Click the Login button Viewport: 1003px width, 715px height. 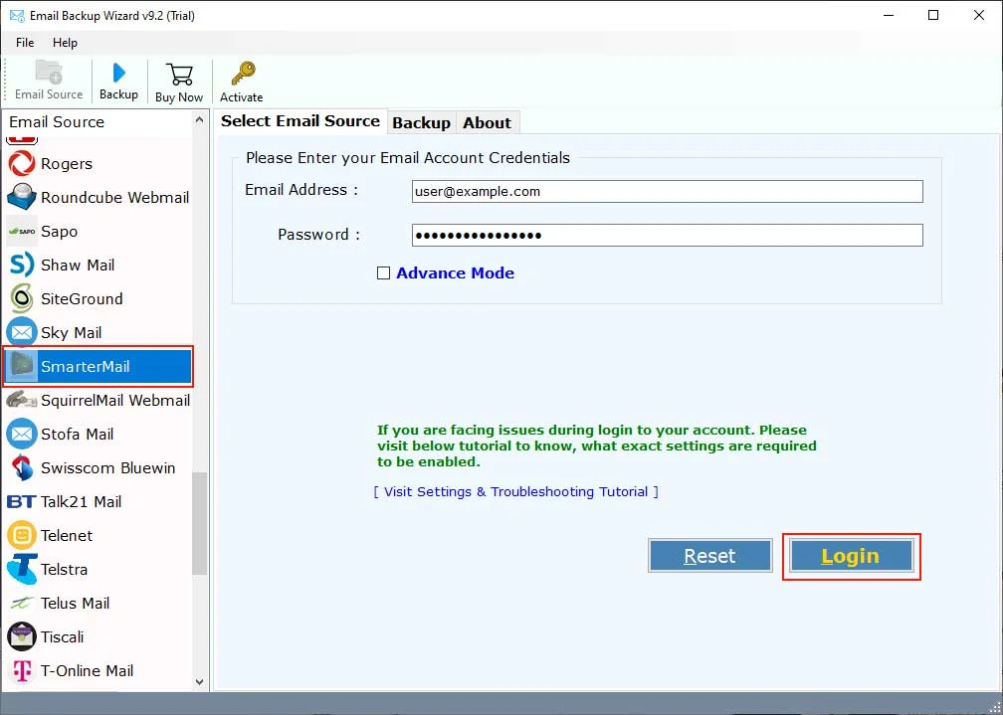coord(851,555)
